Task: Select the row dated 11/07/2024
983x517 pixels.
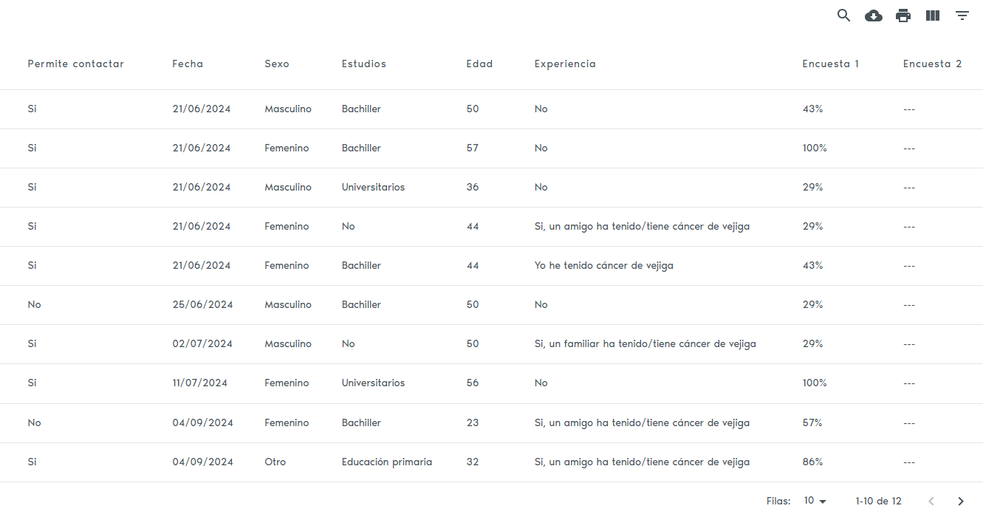Action: coord(200,383)
